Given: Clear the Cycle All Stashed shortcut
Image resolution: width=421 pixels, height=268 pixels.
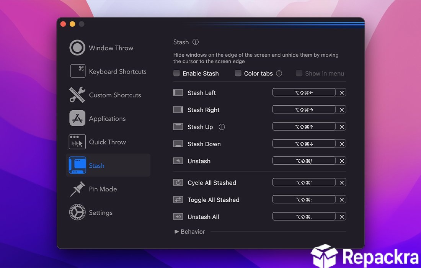Looking at the screenshot, I should (x=341, y=182).
